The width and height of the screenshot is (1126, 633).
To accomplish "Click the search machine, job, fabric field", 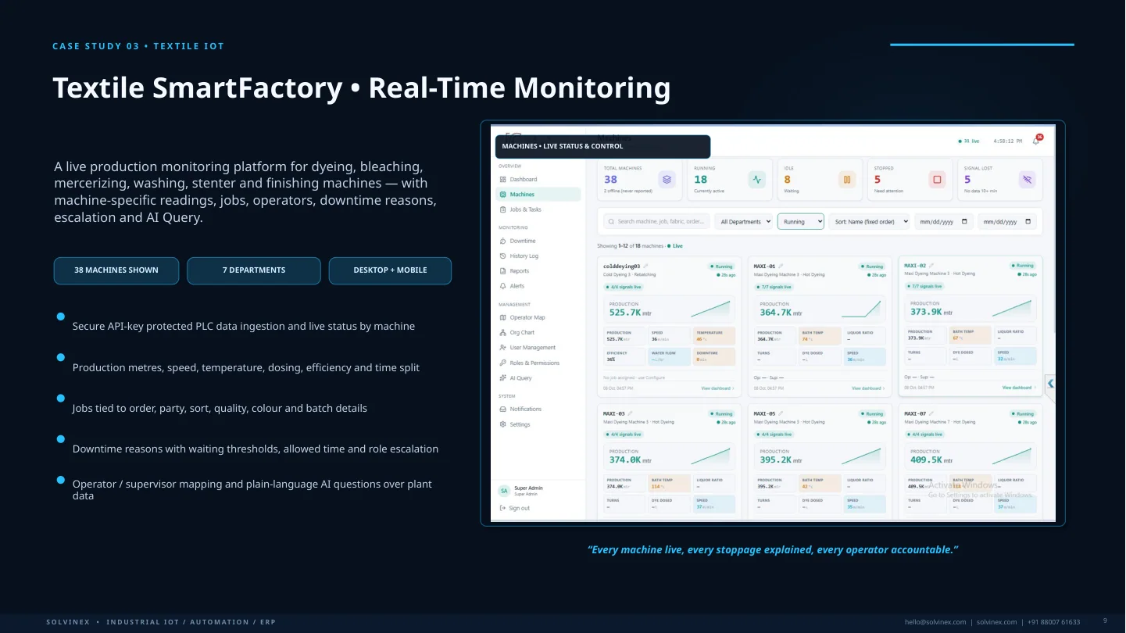I will [656, 222].
